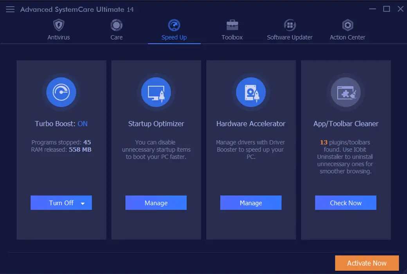Click Check Now for App/Toolbar Cleaner
This screenshot has width=407, height=274.
346,203
